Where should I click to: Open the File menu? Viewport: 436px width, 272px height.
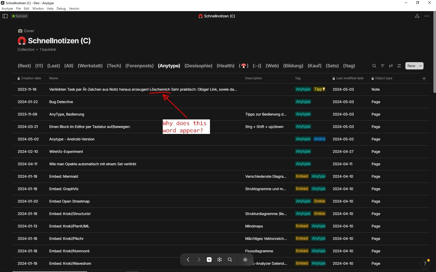[18, 9]
